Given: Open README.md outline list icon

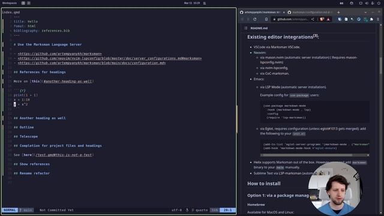Looking at the screenshot, I should tap(245, 28).
